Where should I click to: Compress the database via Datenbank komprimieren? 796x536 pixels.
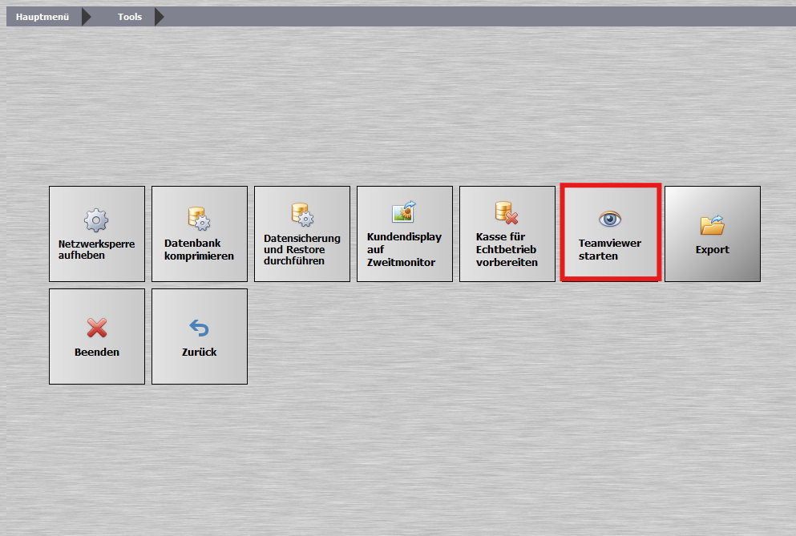point(199,233)
